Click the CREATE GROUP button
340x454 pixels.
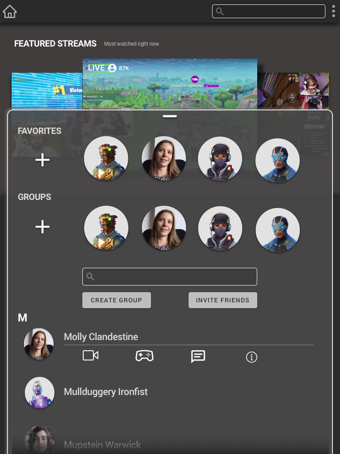(116, 300)
